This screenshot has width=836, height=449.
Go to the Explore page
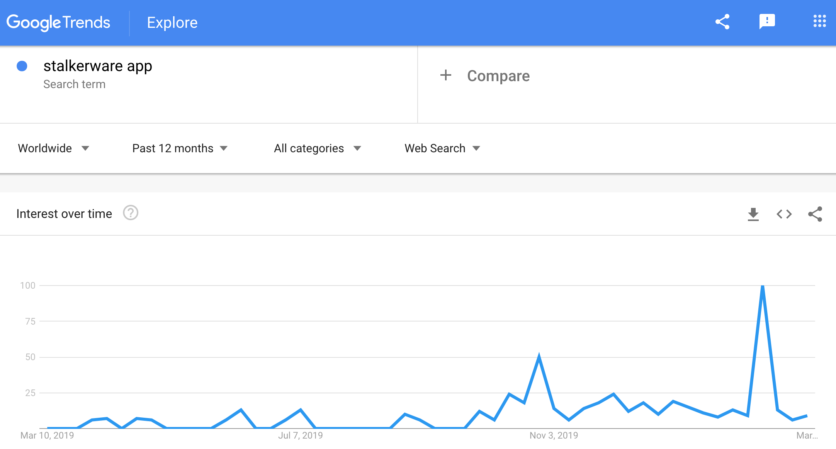pyautogui.click(x=172, y=23)
